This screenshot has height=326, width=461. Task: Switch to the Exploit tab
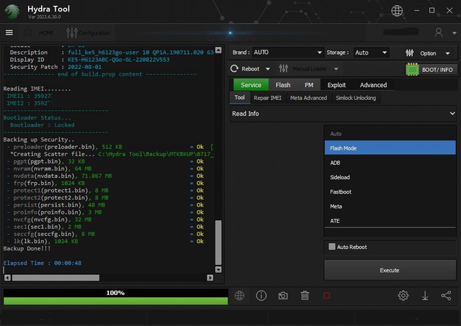click(x=336, y=85)
